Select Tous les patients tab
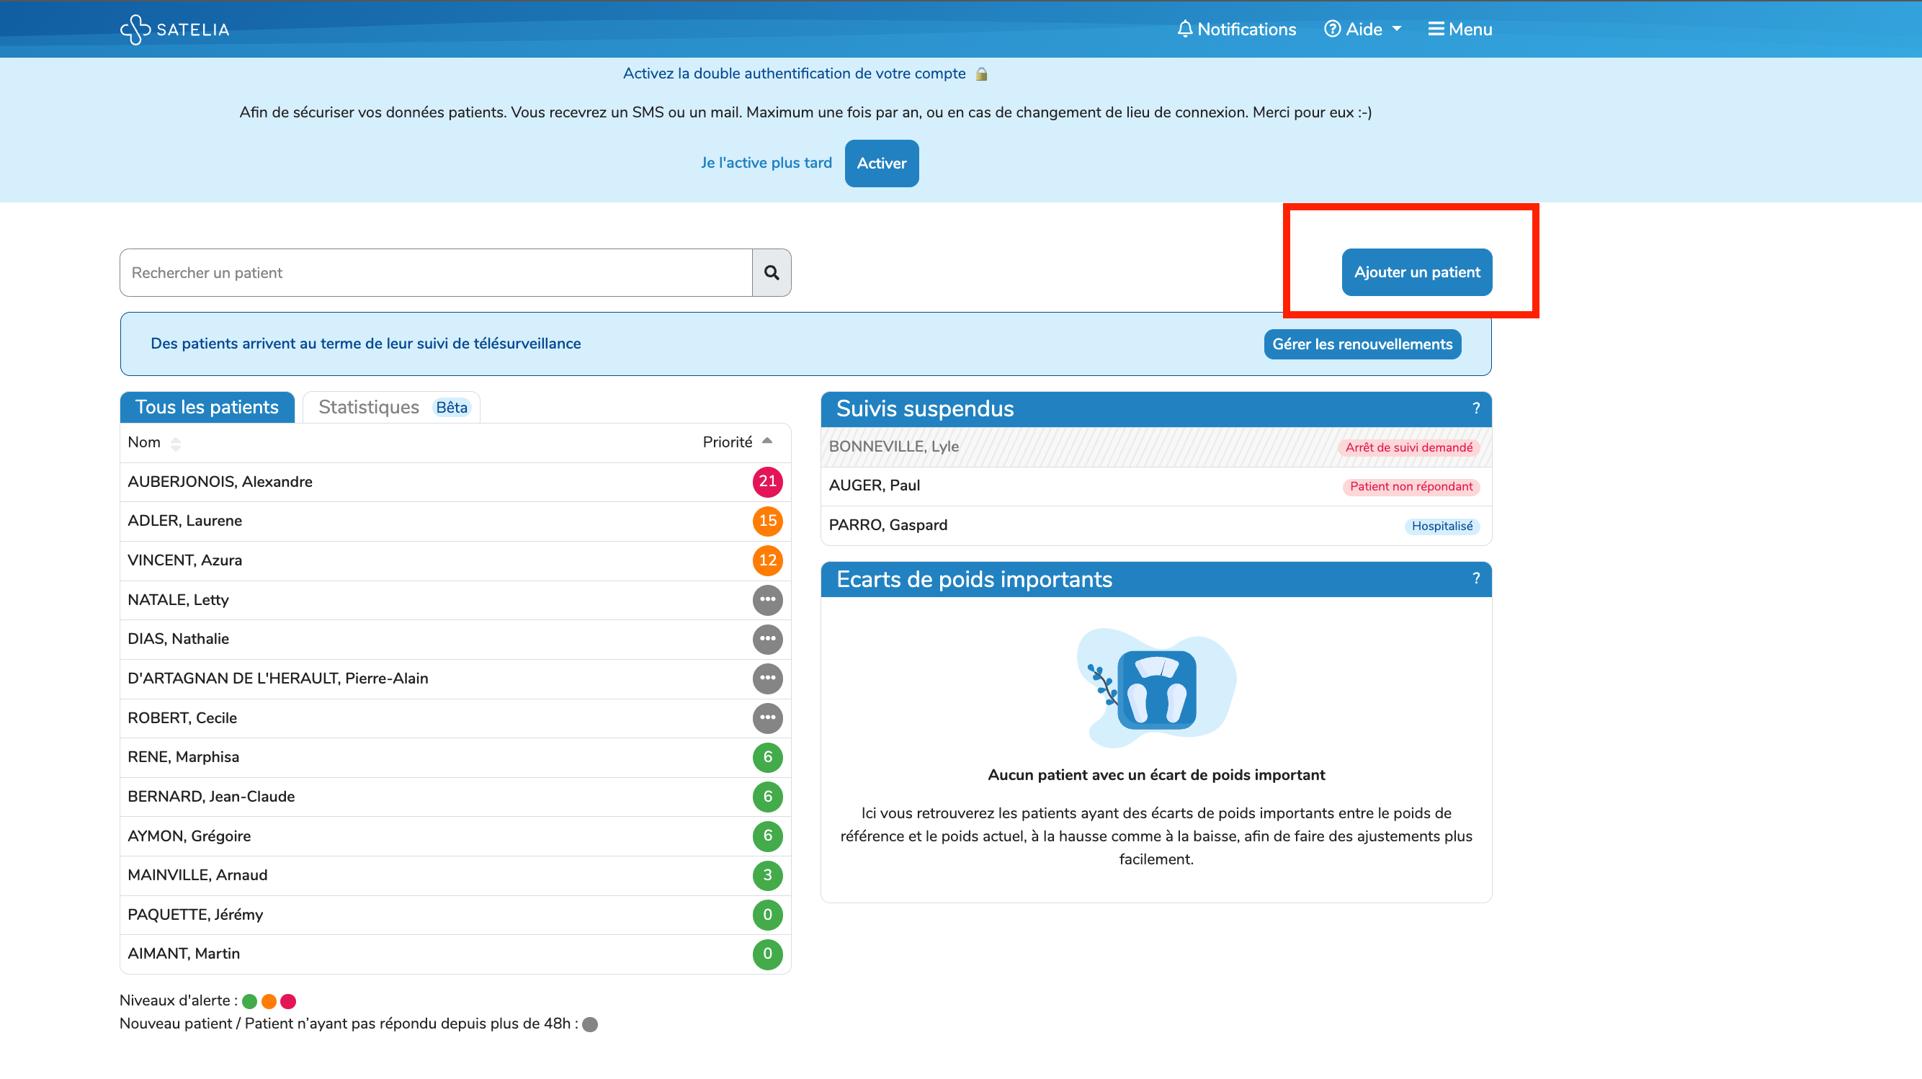 click(x=207, y=408)
